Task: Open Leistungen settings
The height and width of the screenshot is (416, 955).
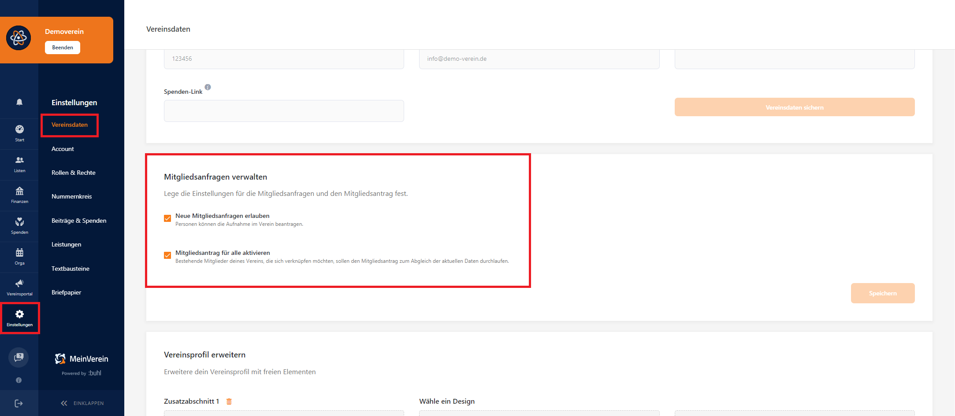Action: coord(67,244)
